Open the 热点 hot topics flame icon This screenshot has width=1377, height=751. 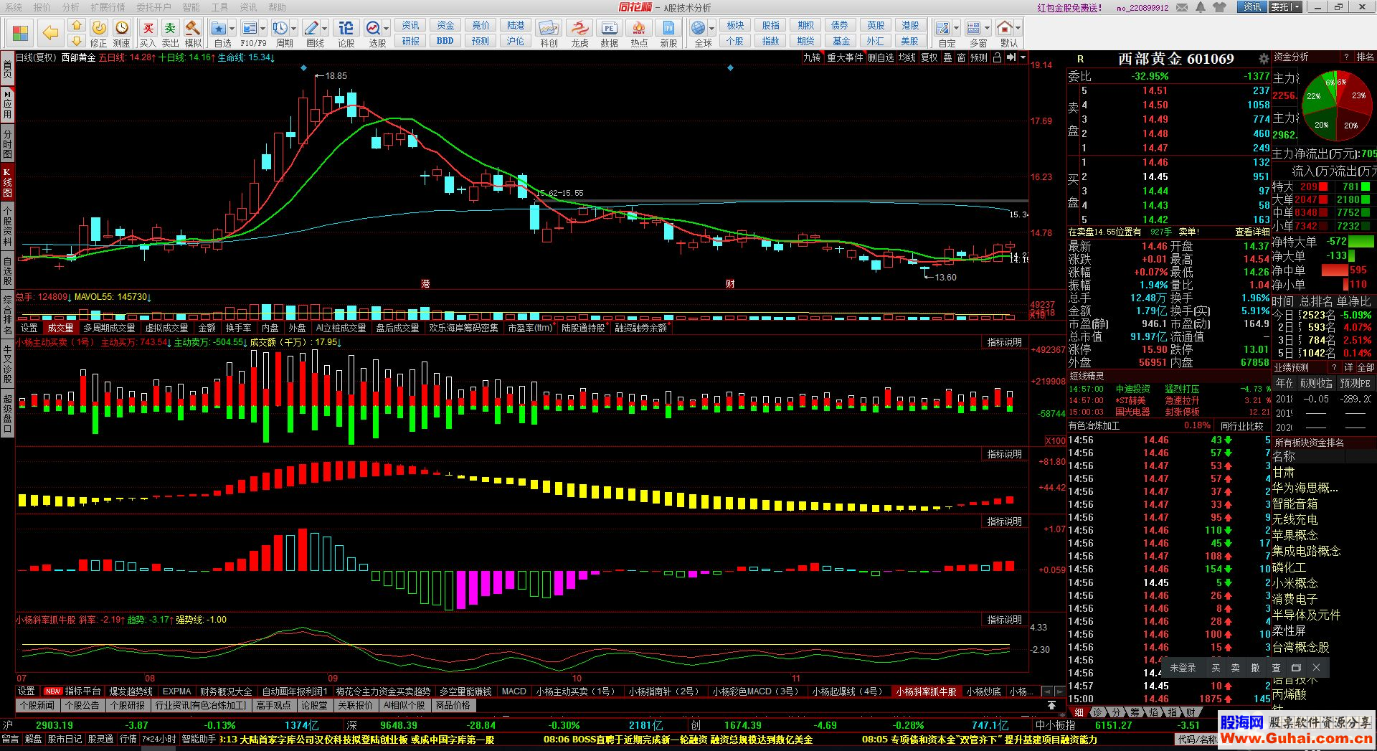coord(638,28)
